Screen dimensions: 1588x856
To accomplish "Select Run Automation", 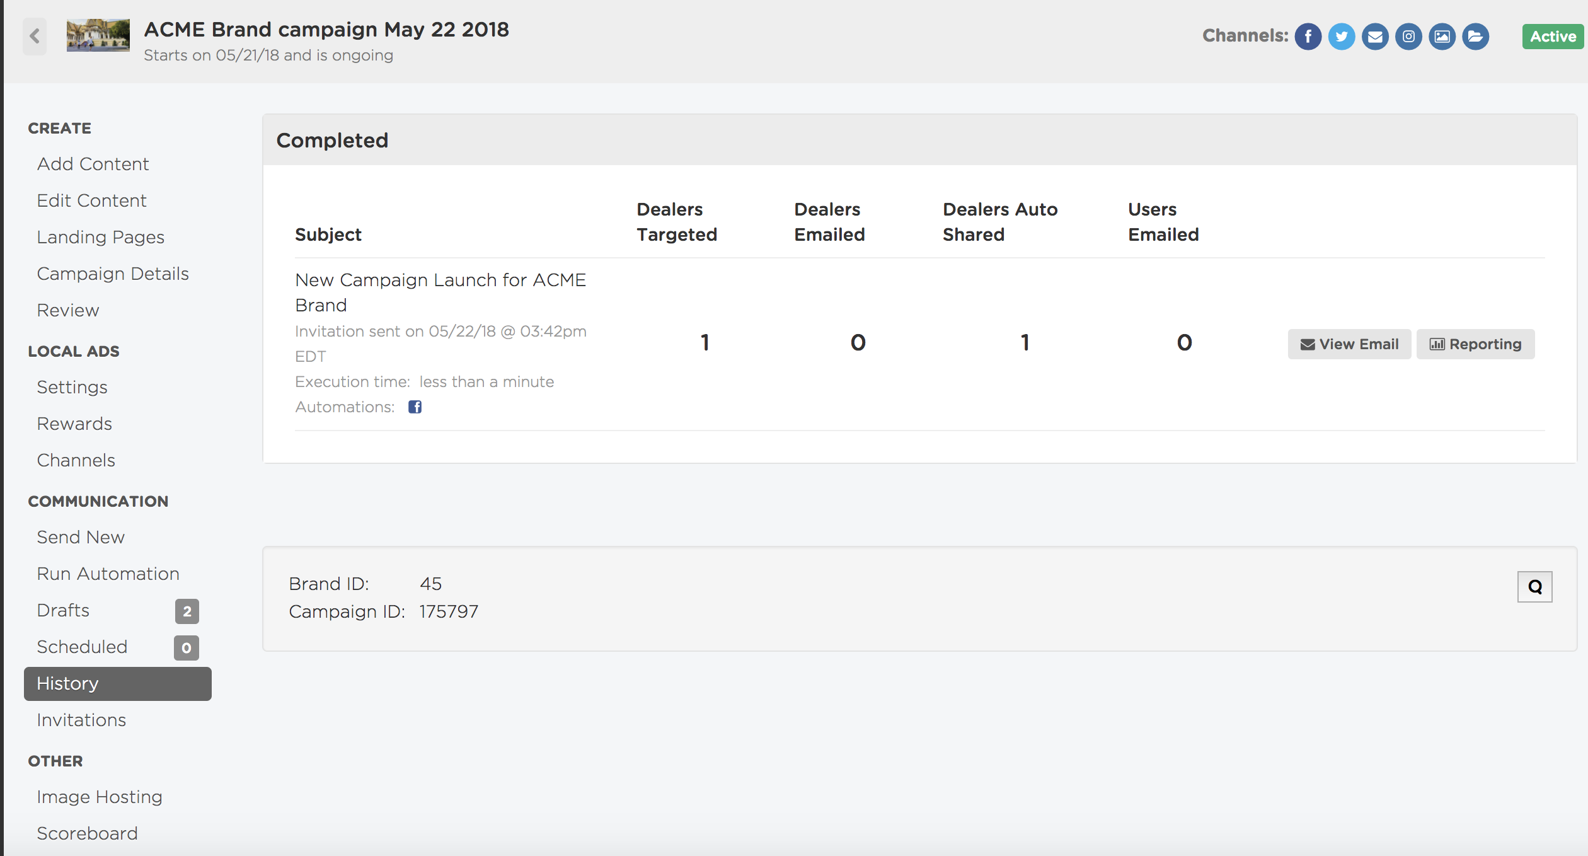I will [108, 574].
